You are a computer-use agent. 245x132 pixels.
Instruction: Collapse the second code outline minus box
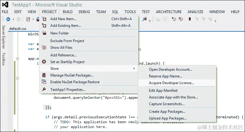[18, 78]
